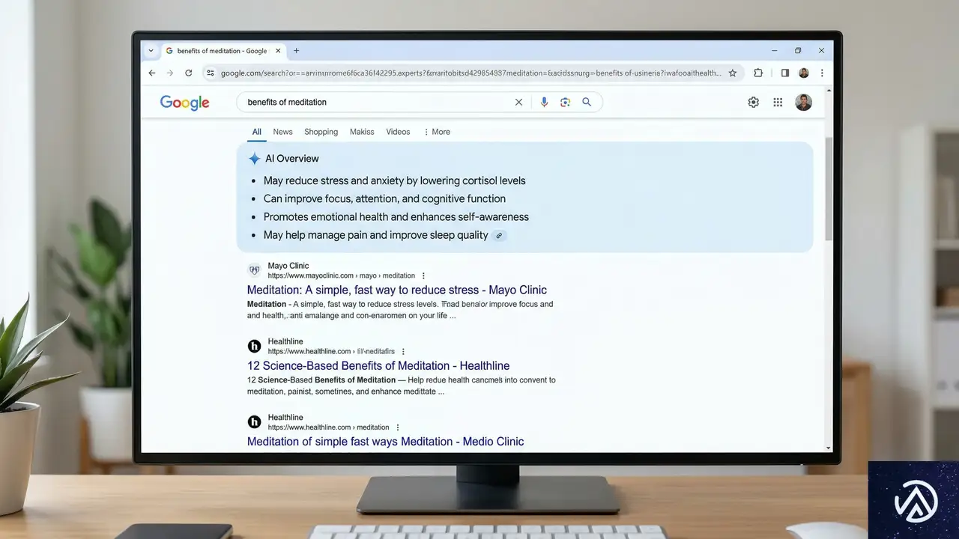
Task: Open the three-dot menu on Mayo Clinic result
Action: tap(423, 275)
